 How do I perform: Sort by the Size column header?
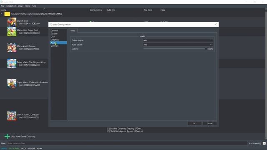coord(163,10)
